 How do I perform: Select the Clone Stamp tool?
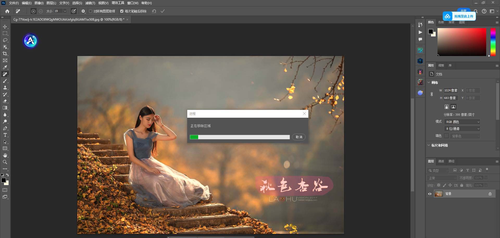(x=5, y=87)
